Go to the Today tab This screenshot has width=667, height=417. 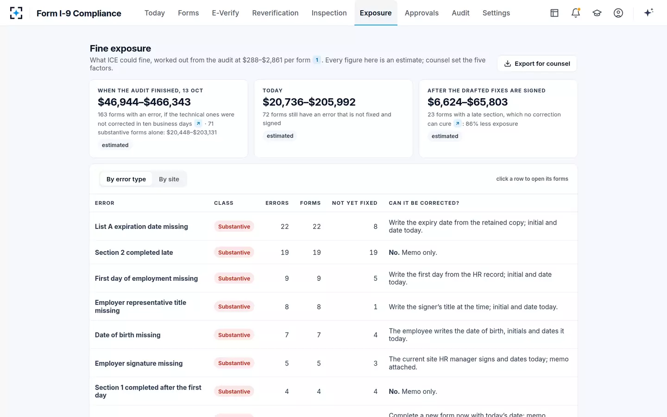pyautogui.click(x=155, y=13)
